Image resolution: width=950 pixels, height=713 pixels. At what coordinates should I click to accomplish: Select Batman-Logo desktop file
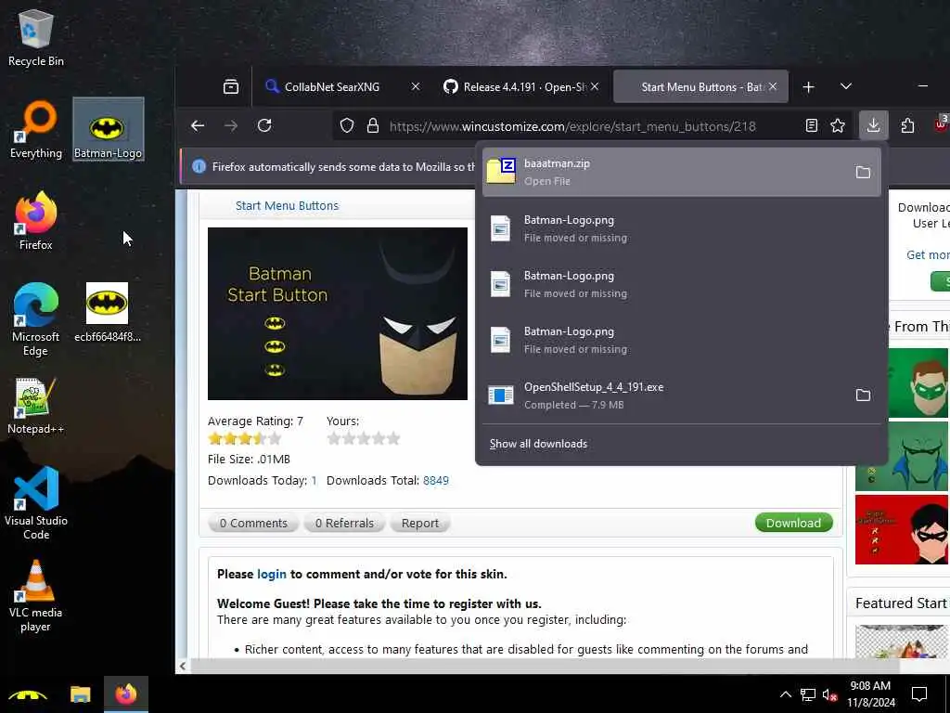tap(109, 129)
